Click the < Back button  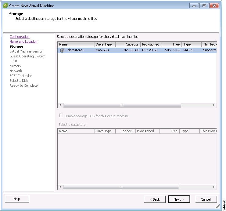(x=155, y=199)
